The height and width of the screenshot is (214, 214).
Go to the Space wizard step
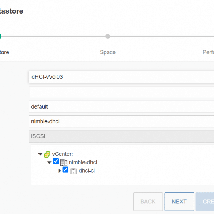108,52
